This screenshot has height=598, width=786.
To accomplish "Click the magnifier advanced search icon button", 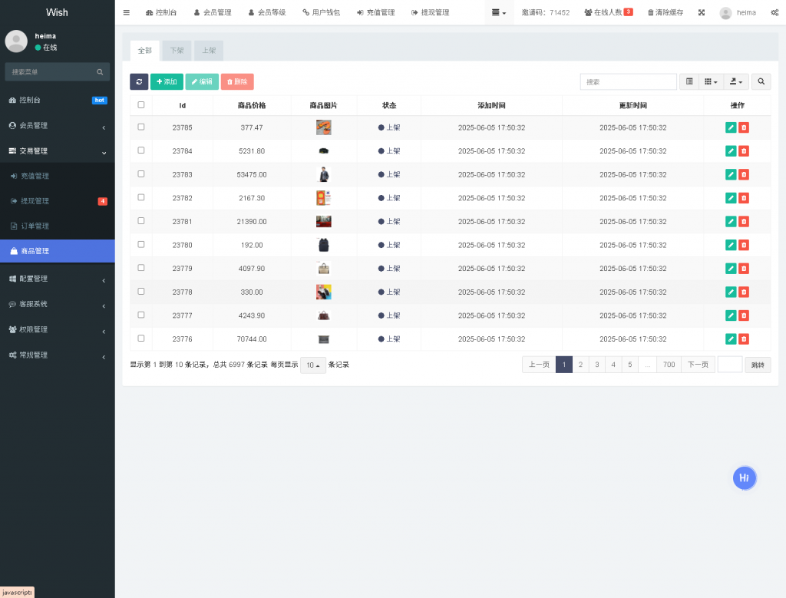I will pyautogui.click(x=761, y=81).
